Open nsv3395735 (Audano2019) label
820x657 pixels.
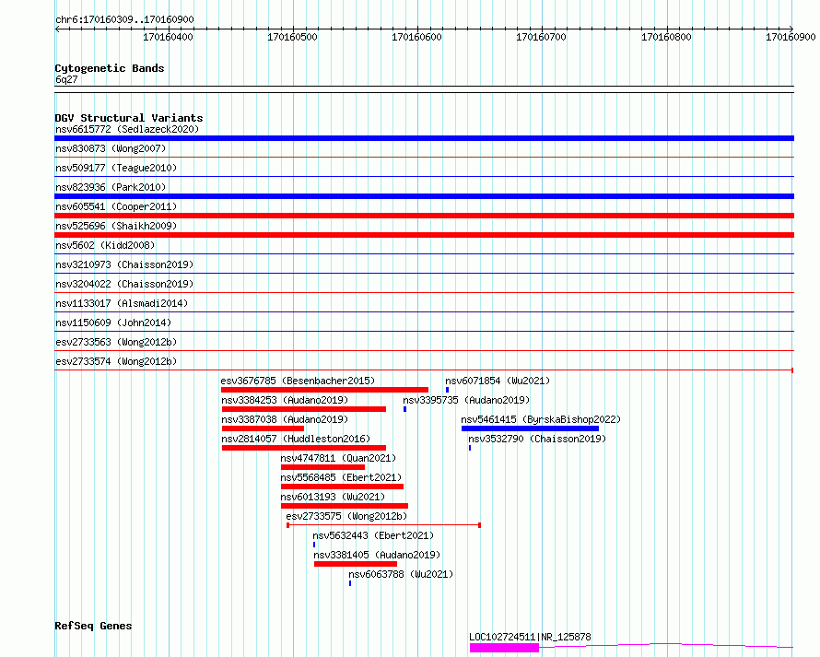pos(466,400)
